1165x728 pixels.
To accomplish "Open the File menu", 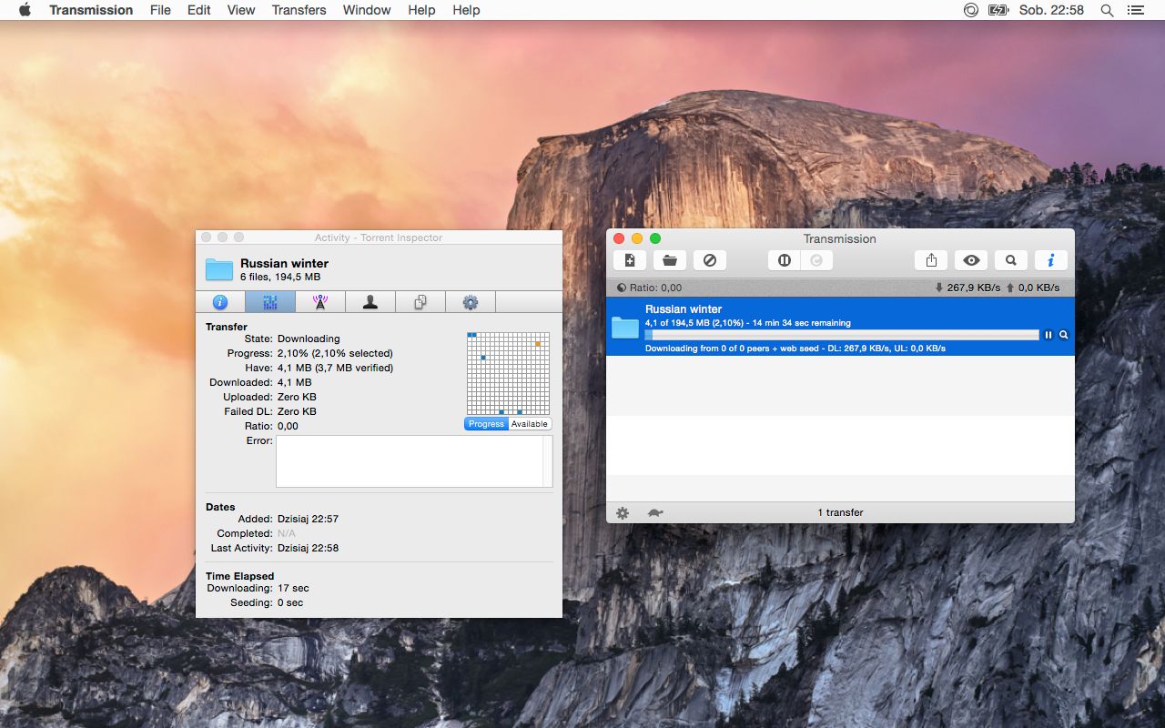I will 160,10.
